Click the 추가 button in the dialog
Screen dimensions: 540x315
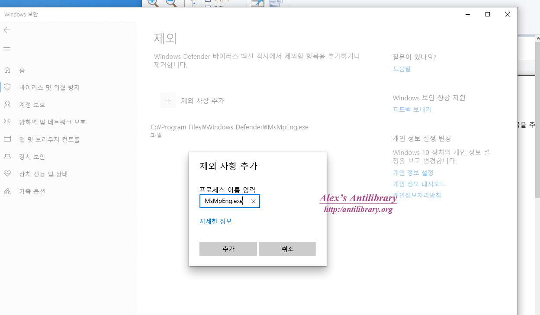tap(228, 249)
